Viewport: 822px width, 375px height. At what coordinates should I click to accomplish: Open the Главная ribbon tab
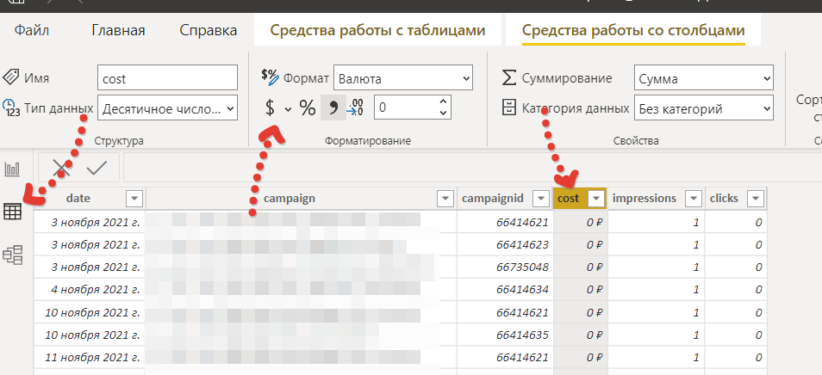coord(118,30)
